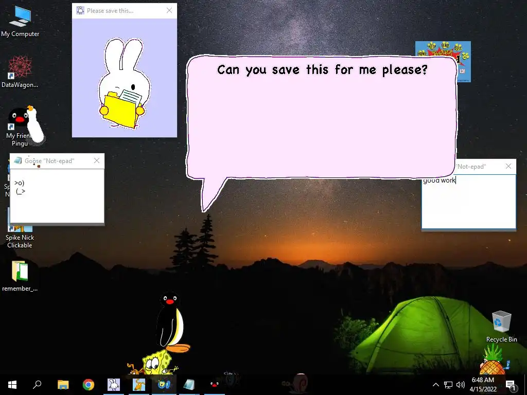527x395 pixels.
Task: Click the colorful game thumbnail behind speech bubble
Action: (464, 62)
